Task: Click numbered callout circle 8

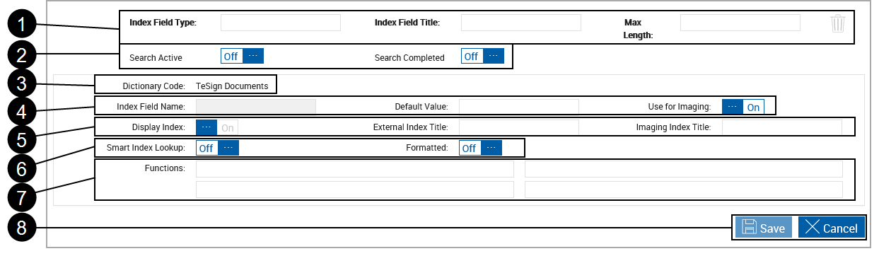Action: coord(25,228)
